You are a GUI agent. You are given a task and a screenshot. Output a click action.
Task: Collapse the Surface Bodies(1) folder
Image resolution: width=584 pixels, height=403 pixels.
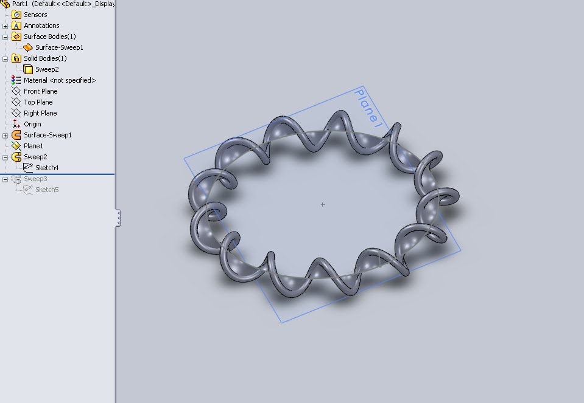coord(5,37)
